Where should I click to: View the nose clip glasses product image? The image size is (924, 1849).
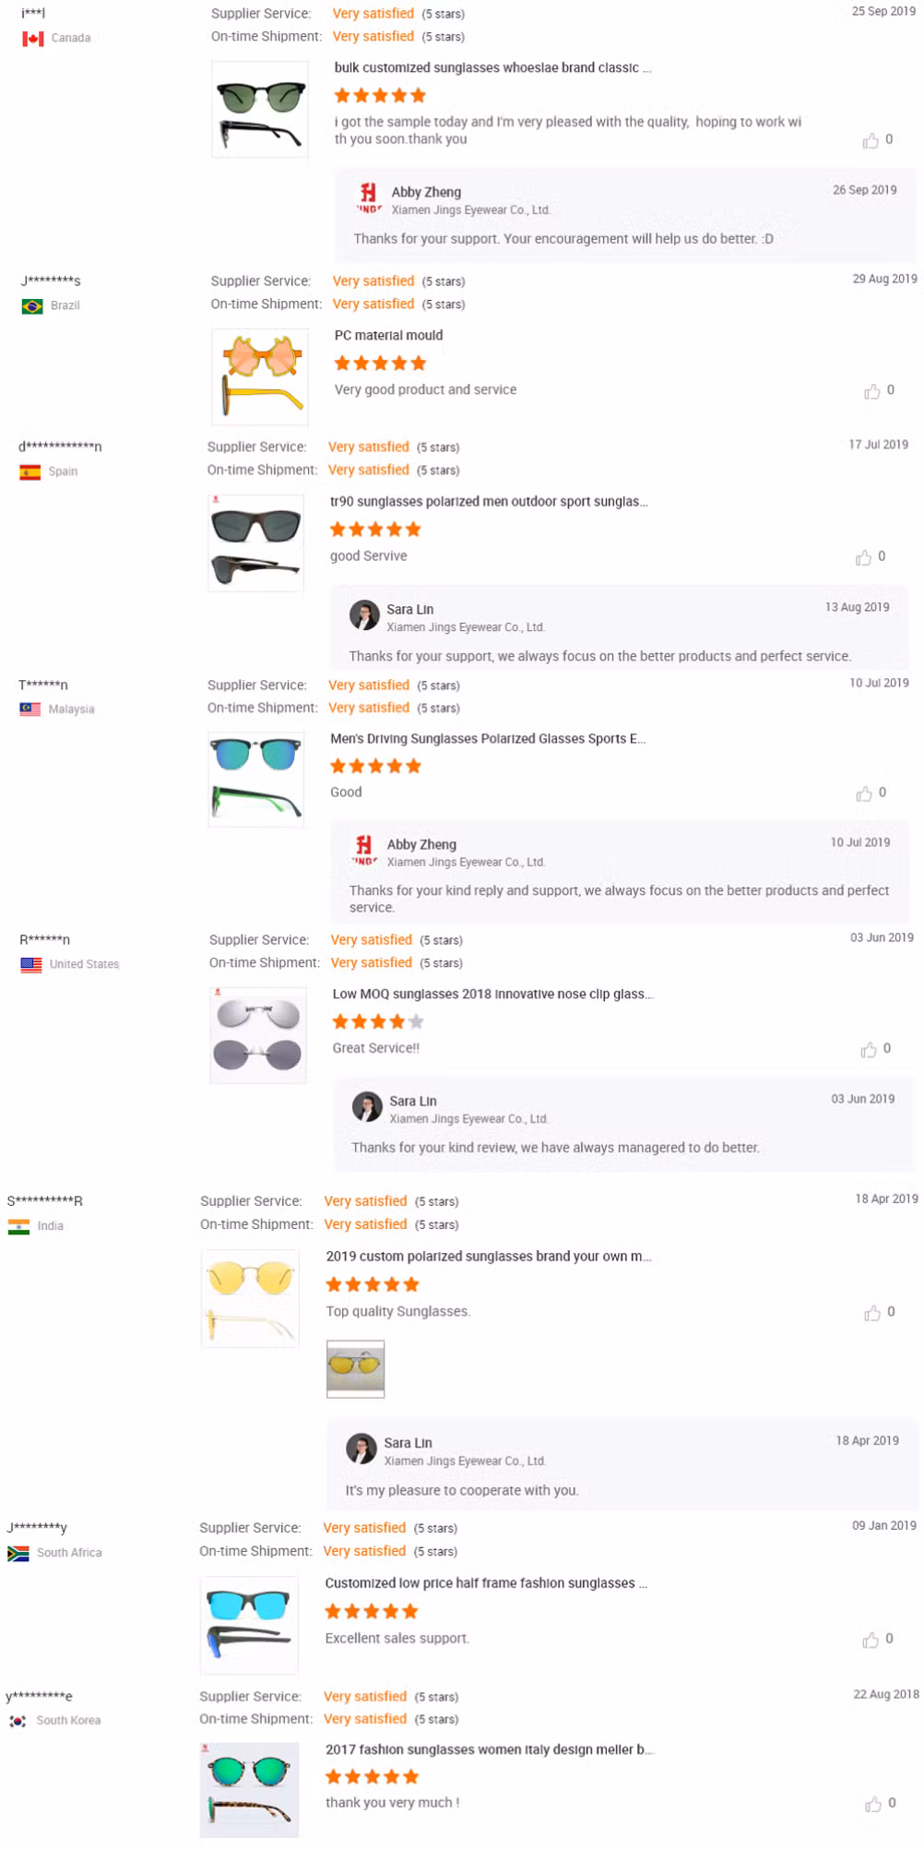258,1034
